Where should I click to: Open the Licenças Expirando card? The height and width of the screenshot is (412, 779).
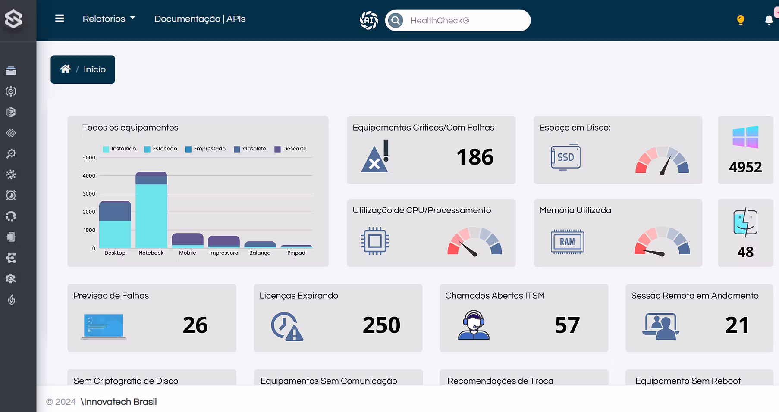(x=338, y=318)
